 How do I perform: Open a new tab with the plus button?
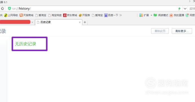click(x=85, y=22)
